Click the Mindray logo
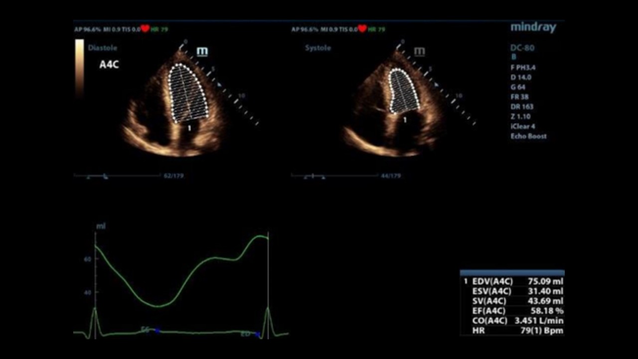The height and width of the screenshot is (359, 638). click(533, 27)
